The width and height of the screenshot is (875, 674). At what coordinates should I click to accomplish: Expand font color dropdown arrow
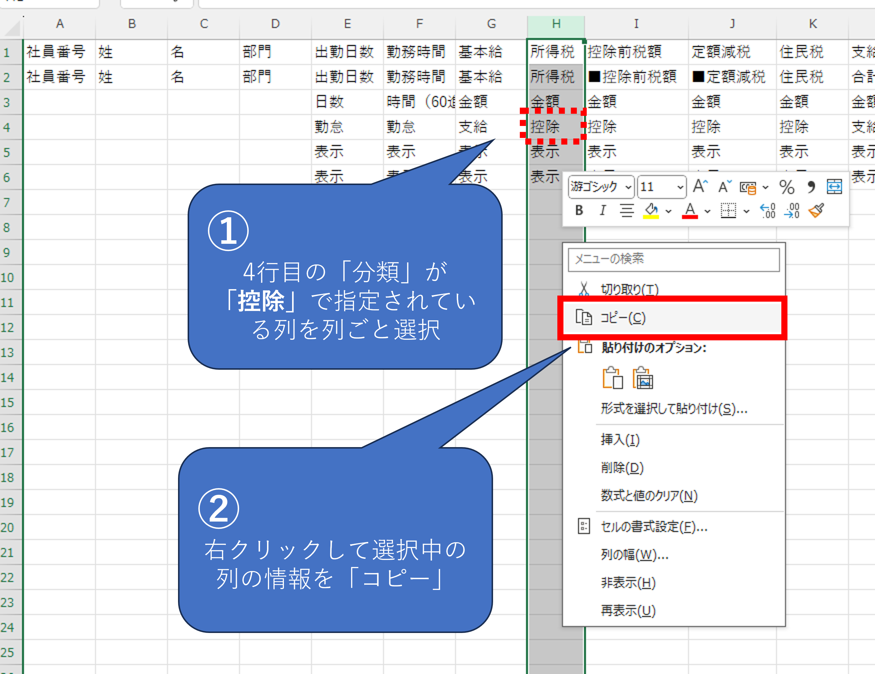click(707, 211)
